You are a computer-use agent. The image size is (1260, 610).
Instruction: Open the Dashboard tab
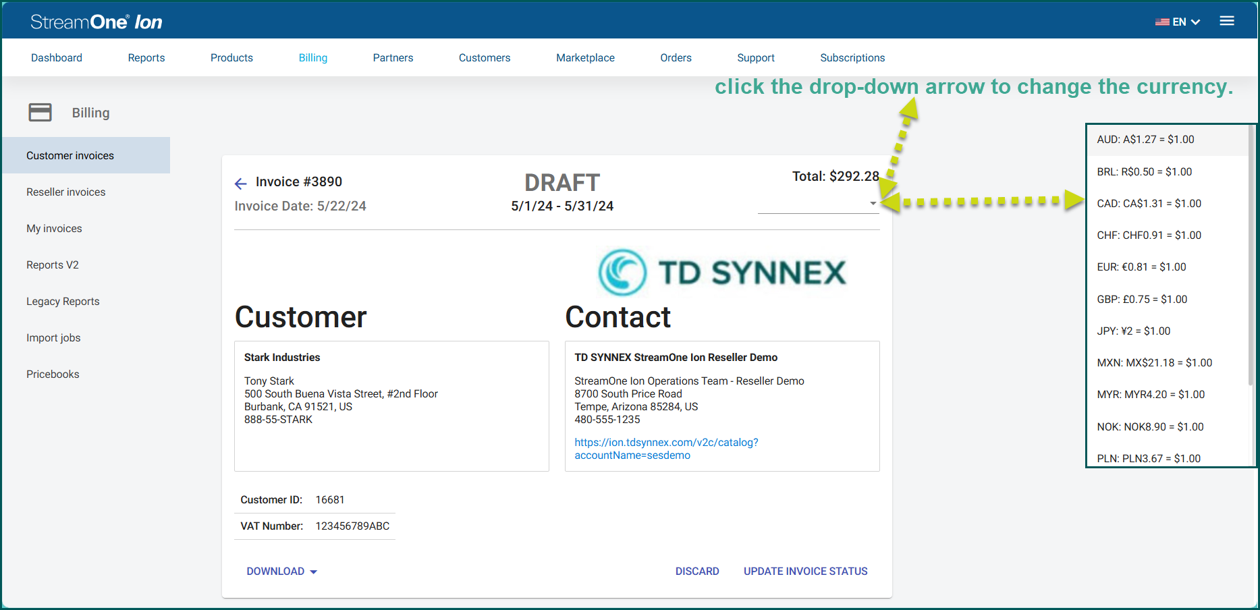tap(57, 58)
